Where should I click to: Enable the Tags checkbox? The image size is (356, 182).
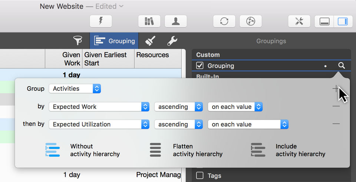(200, 175)
